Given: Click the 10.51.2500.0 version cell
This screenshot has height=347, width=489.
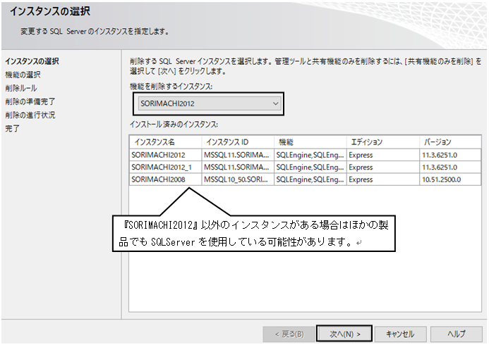Looking at the screenshot, I should coord(450,179).
